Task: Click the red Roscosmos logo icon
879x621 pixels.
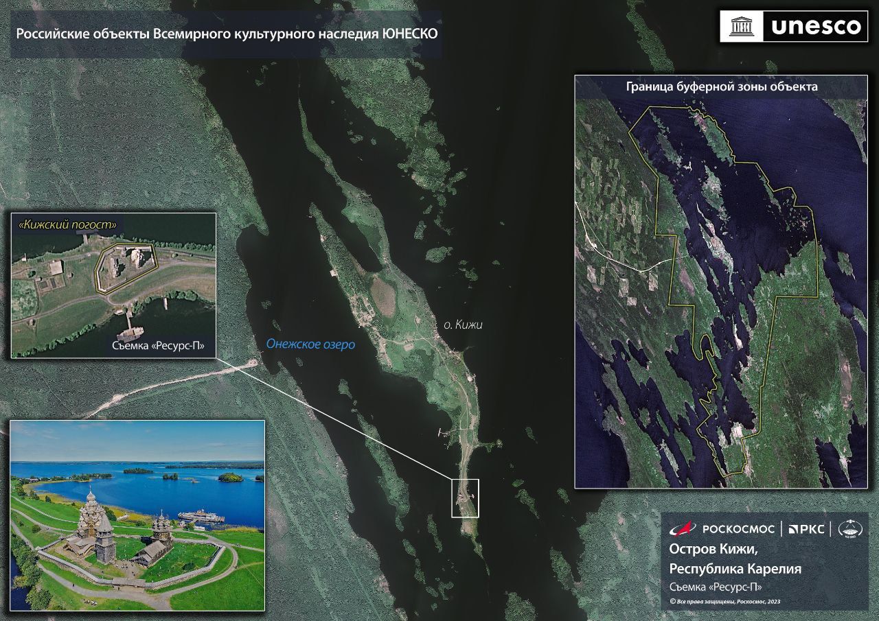Action: pos(683,528)
